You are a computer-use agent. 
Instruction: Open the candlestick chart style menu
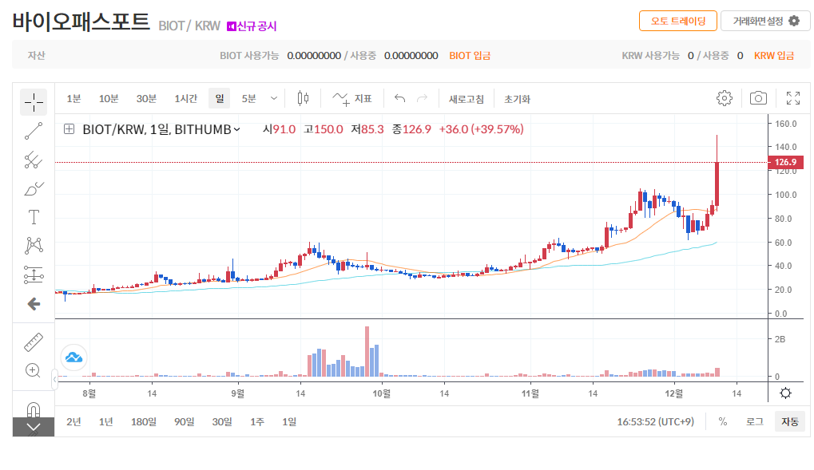pyautogui.click(x=304, y=98)
